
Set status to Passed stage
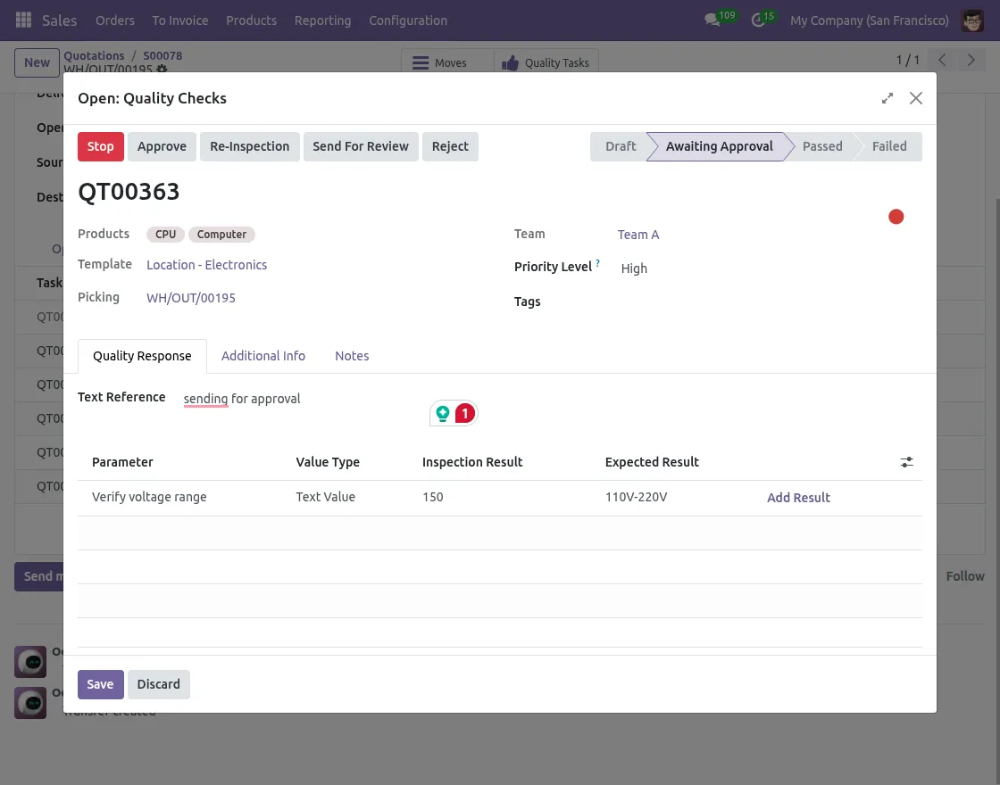click(821, 146)
